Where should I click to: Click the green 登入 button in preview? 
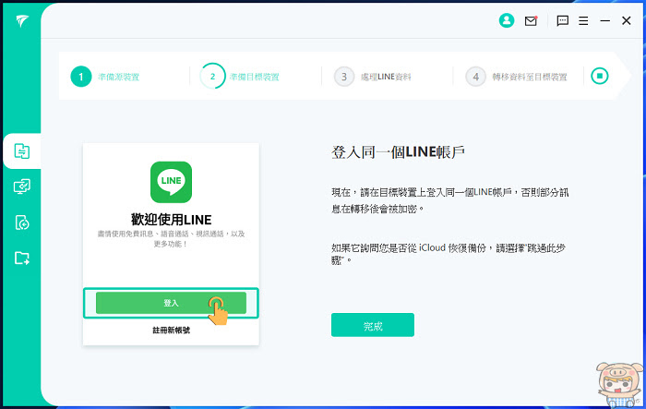(171, 303)
